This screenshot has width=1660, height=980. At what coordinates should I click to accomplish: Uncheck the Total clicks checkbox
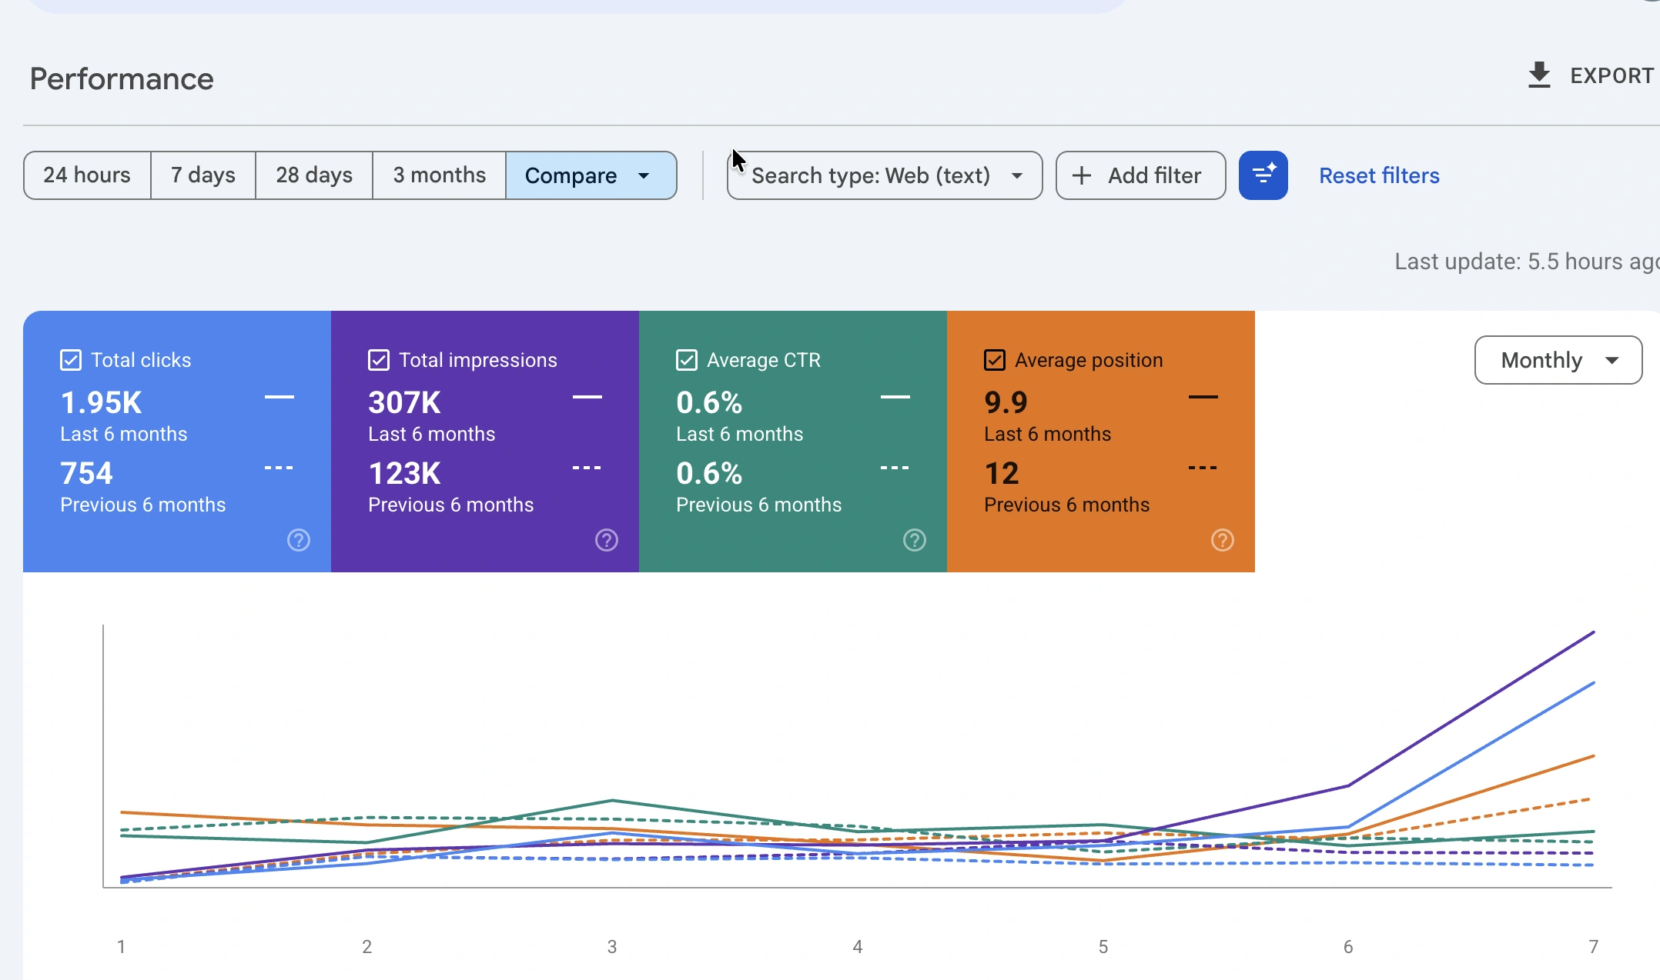click(x=71, y=360)
